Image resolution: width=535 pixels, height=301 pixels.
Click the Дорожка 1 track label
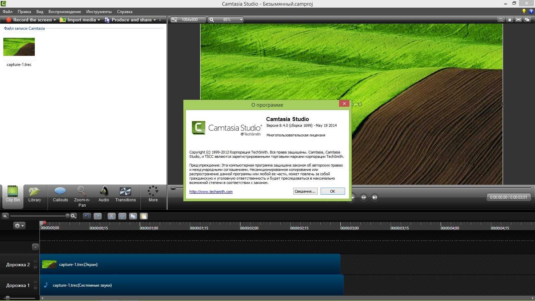coord(18,285)
